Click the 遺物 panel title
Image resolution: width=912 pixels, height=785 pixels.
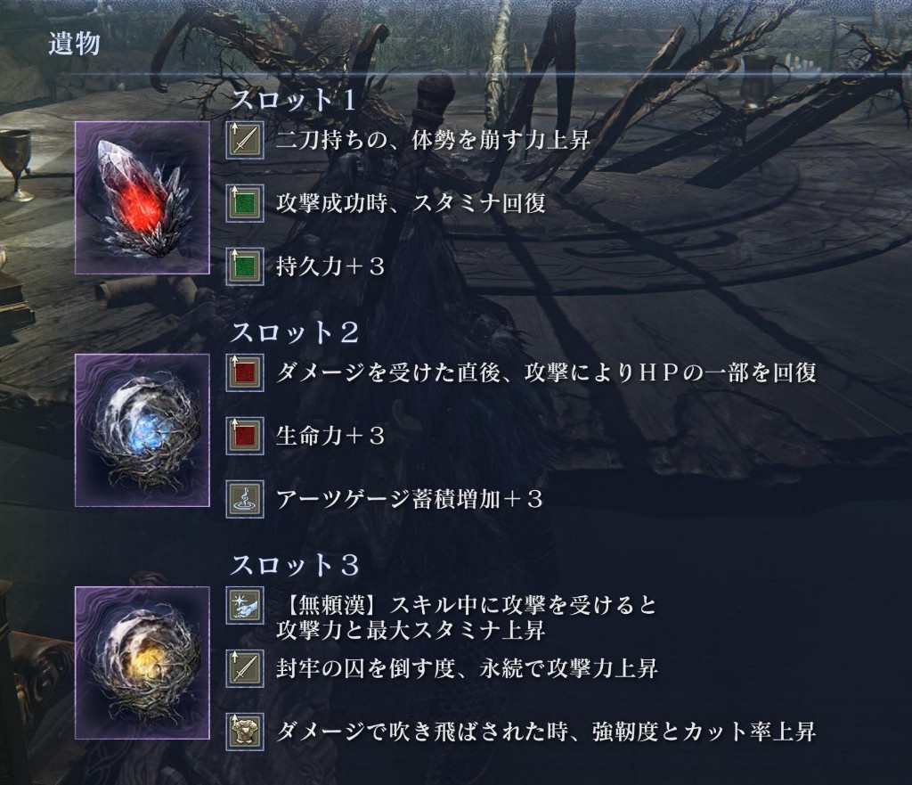coord(75,44)
